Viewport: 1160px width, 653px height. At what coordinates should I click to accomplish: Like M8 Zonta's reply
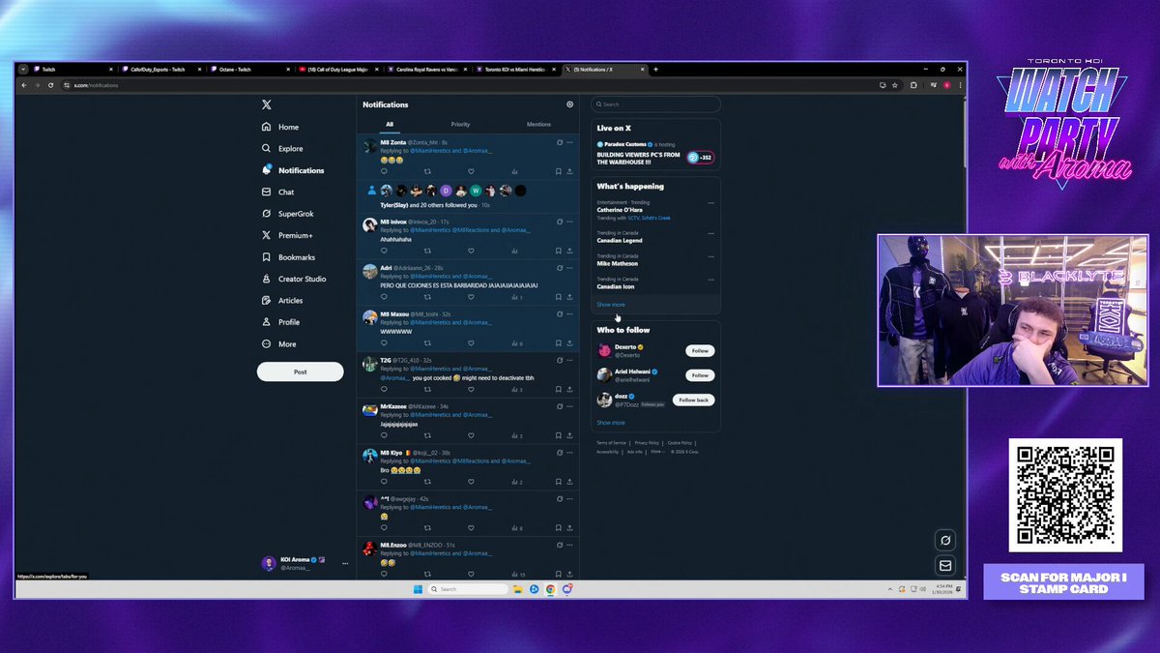(x=471, y=171)
